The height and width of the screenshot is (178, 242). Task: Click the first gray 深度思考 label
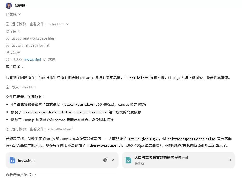coord(13,32)
